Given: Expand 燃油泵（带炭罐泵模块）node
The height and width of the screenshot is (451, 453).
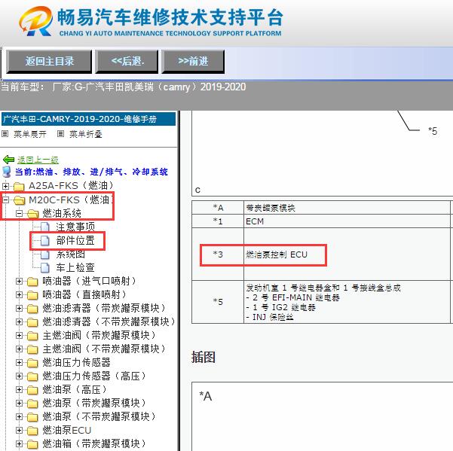Looking at the screenshot, I should 19,403.
